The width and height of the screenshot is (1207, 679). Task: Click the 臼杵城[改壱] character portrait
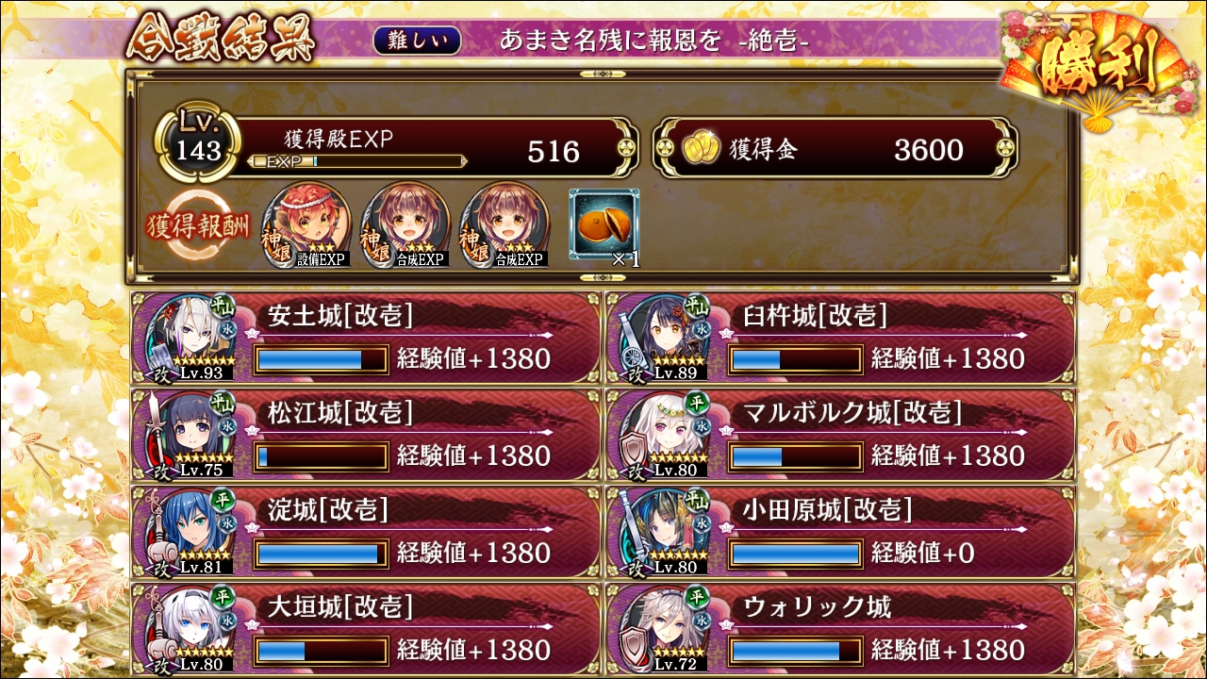pyautogui.click(x=664, y=337)
